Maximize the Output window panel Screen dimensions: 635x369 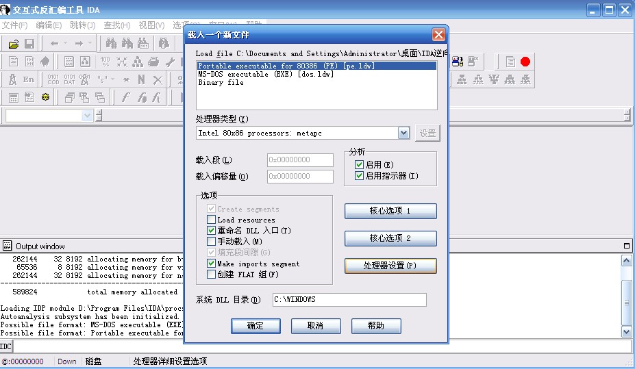tap(627, 246)
